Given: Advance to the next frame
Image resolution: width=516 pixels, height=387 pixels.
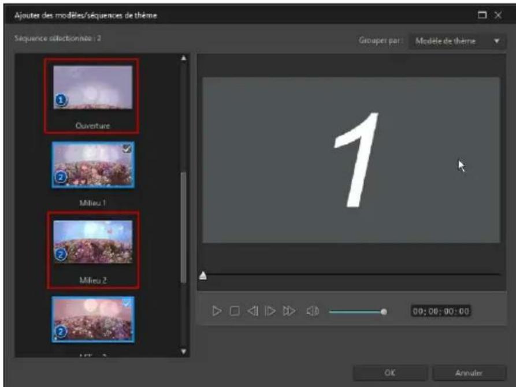Looking at the screenshot, I should click(x=270, y=311).
